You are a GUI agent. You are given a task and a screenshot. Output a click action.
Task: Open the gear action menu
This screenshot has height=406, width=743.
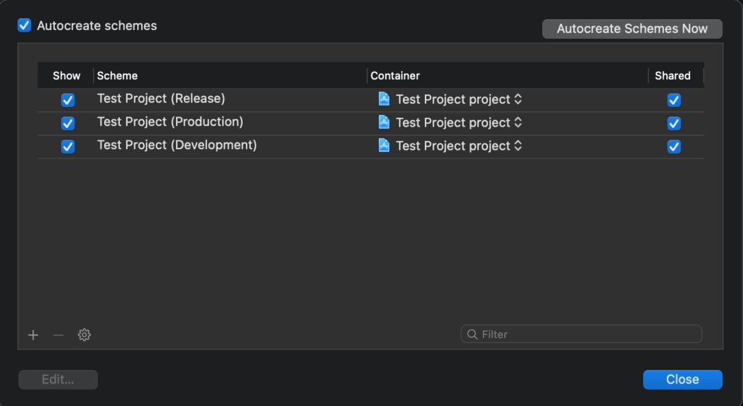pyautogui.click(x=84, y=335)
